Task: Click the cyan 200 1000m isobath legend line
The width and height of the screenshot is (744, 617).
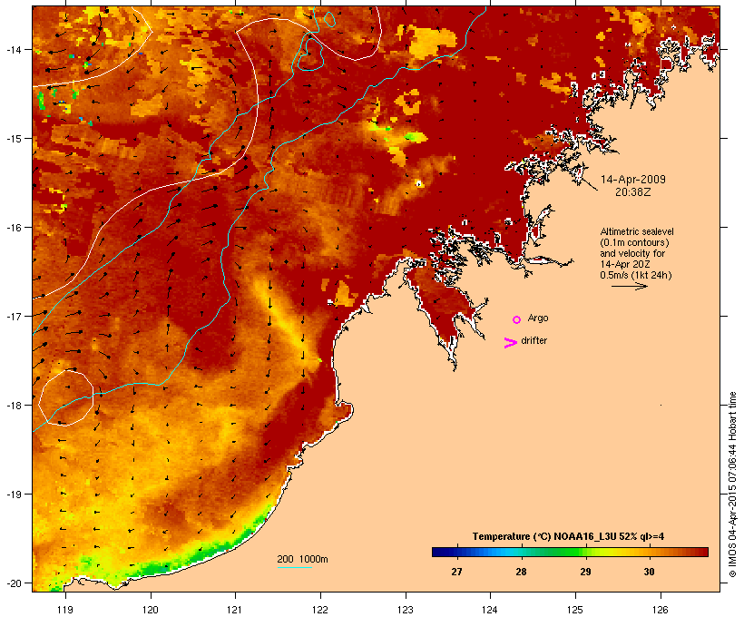Action: (x=294, y=567)
